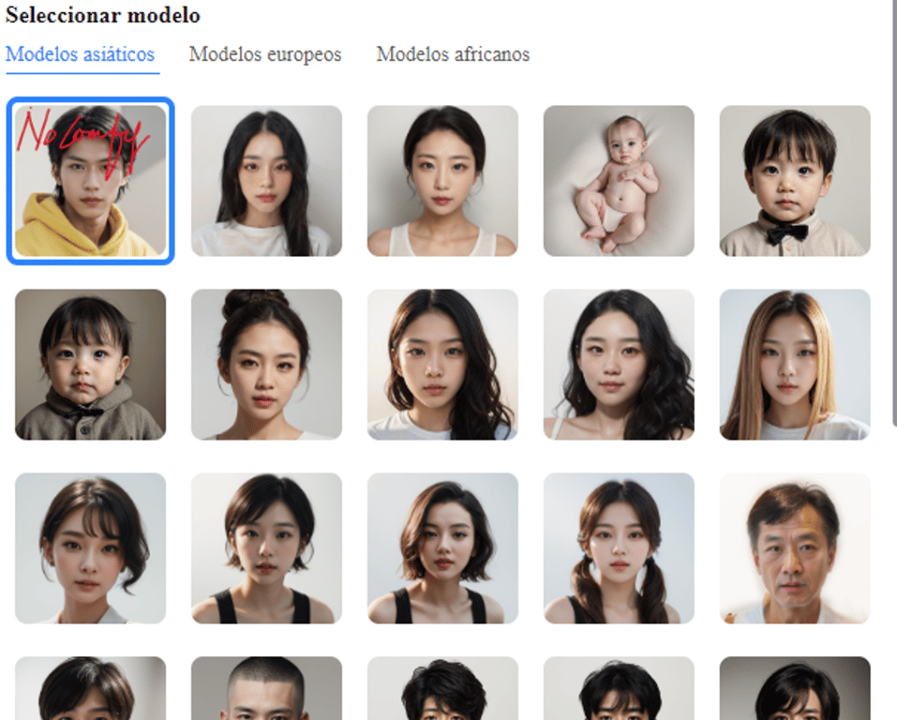Screen dimensions: 897x720
Task: Choose the middle-aged man model
Action: point(795,548)
